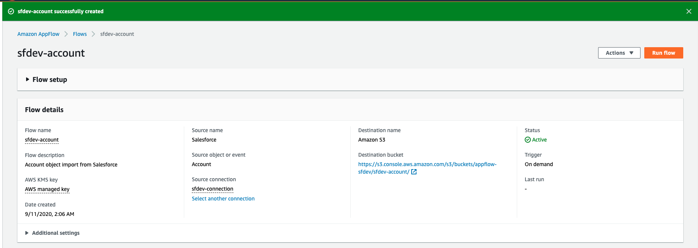Click the 'Flow details' section heading

pyautogui.click(x=44, y=110)
